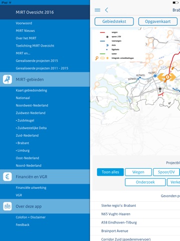
Task: Open MIRT Nieuws in the sidebar
Action: 25,31
